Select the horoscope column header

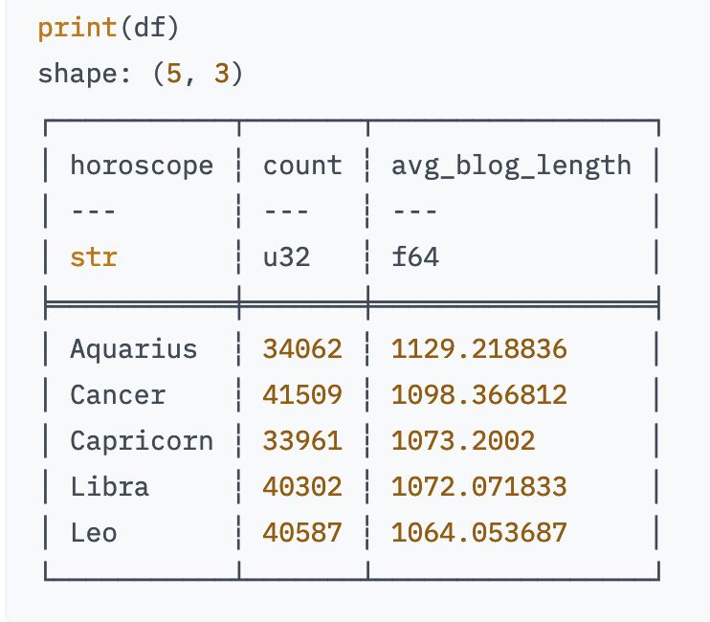coord(141,166)
